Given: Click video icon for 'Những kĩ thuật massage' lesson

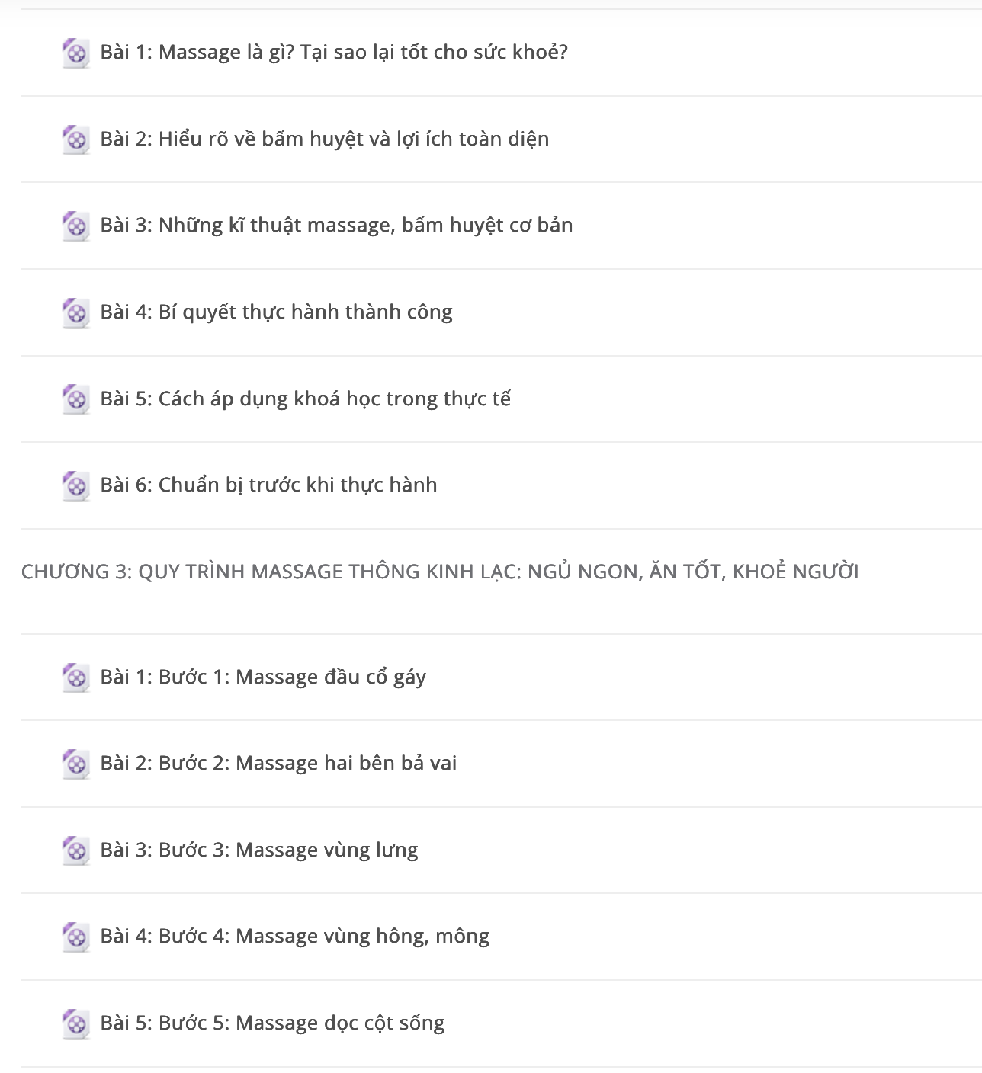Looking at the screenshot, I should (x=75, y=226).
